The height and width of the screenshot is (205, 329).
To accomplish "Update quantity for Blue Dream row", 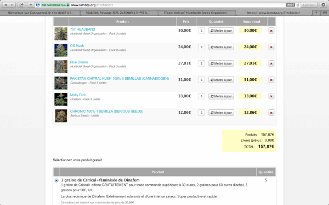I will click(x=221, y=63).
